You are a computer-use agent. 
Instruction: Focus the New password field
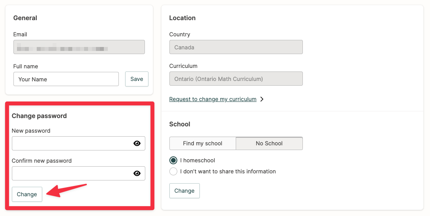click(79, 143)
